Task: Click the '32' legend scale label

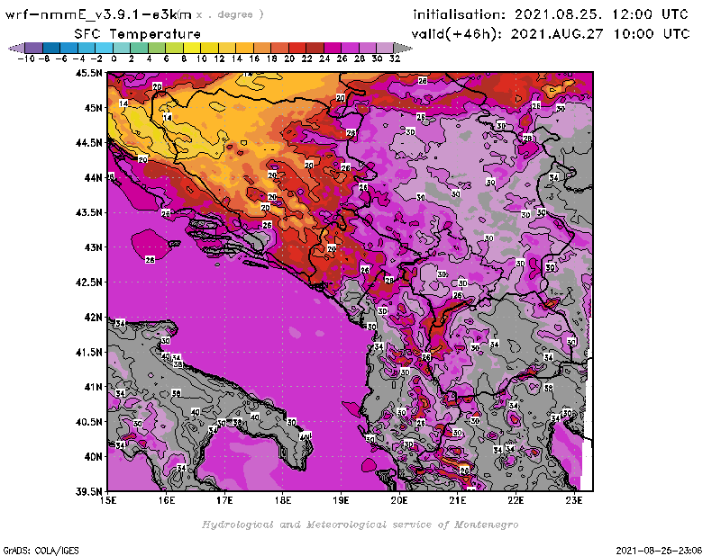Action: 395,58
